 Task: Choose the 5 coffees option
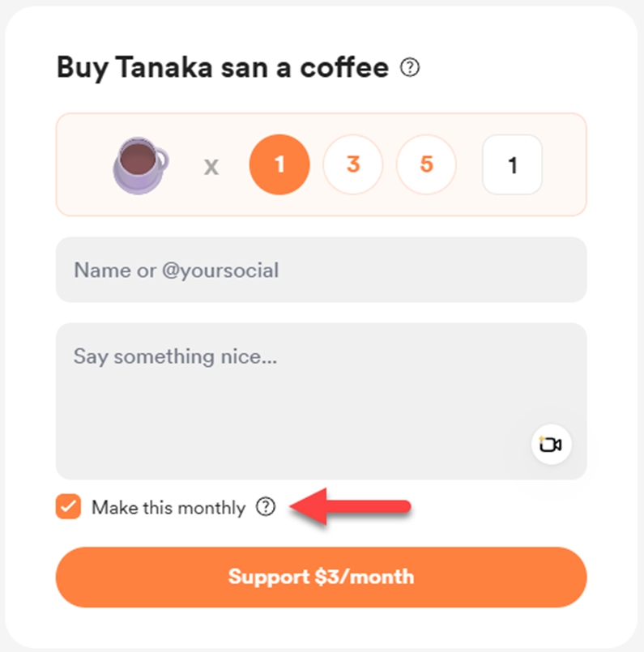click(x=426, y=164)
